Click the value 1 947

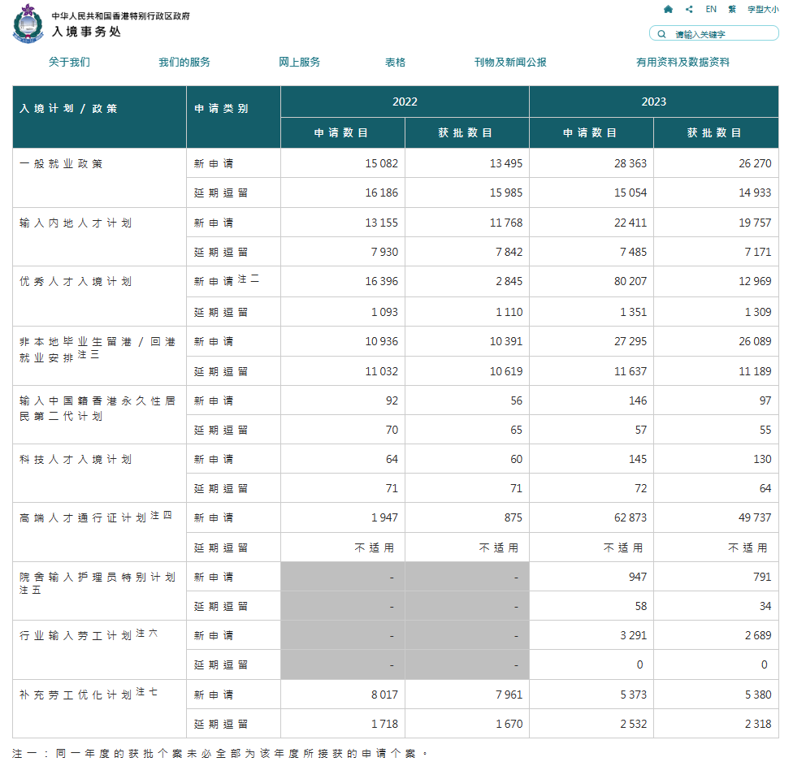[x=384, y=517]
